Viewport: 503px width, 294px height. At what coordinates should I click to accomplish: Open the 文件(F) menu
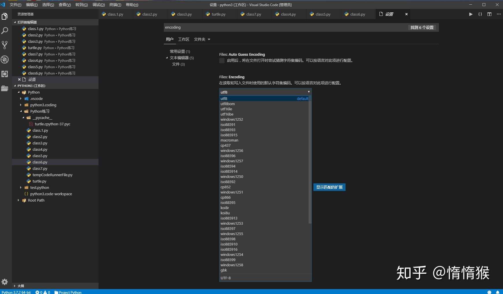point(16,5)
